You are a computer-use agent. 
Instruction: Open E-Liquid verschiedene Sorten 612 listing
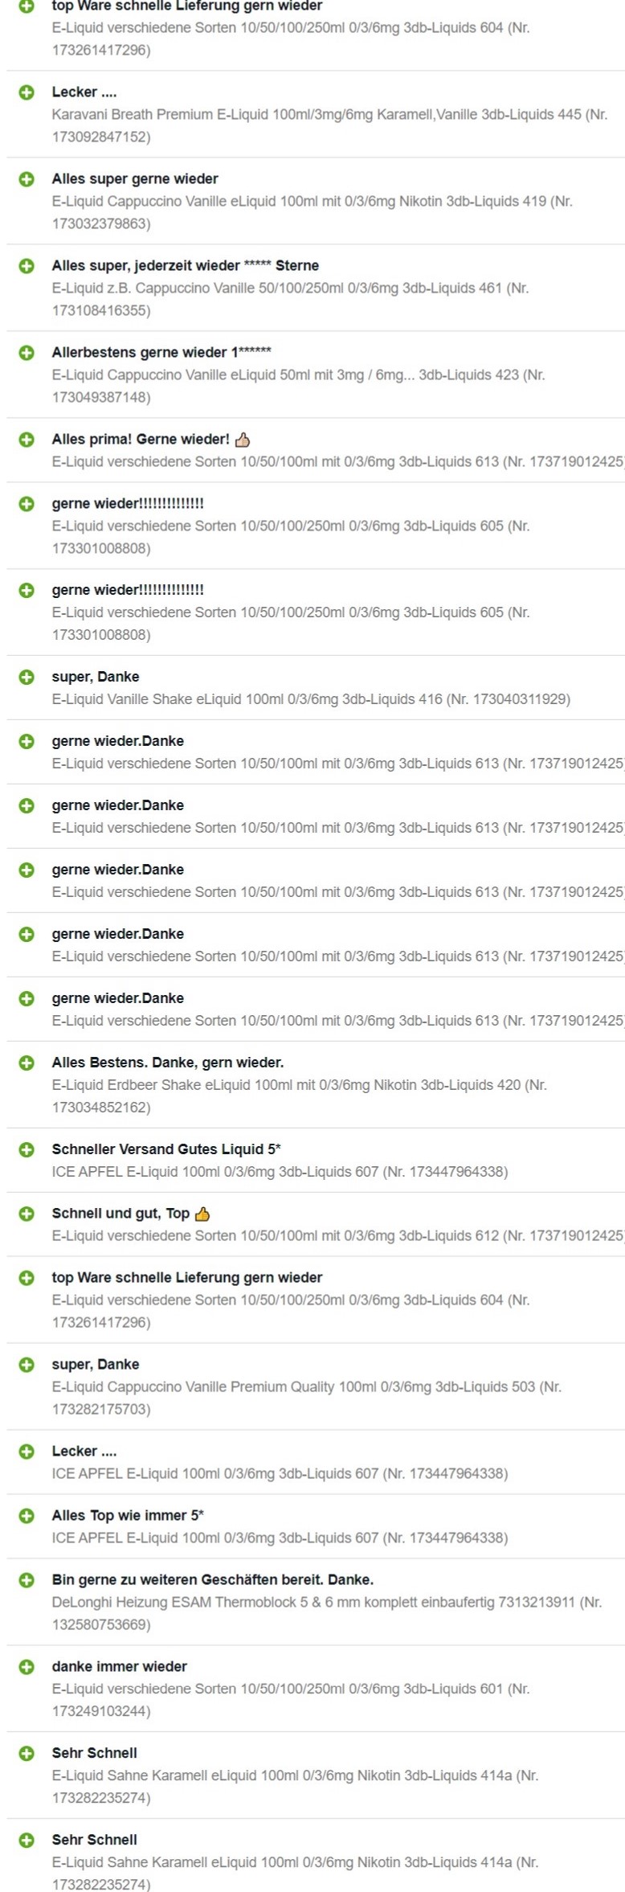coord(338,1235)
